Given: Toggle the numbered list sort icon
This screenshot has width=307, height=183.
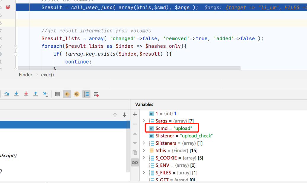Looking at the screenshot, I should (x=86, y=94).
